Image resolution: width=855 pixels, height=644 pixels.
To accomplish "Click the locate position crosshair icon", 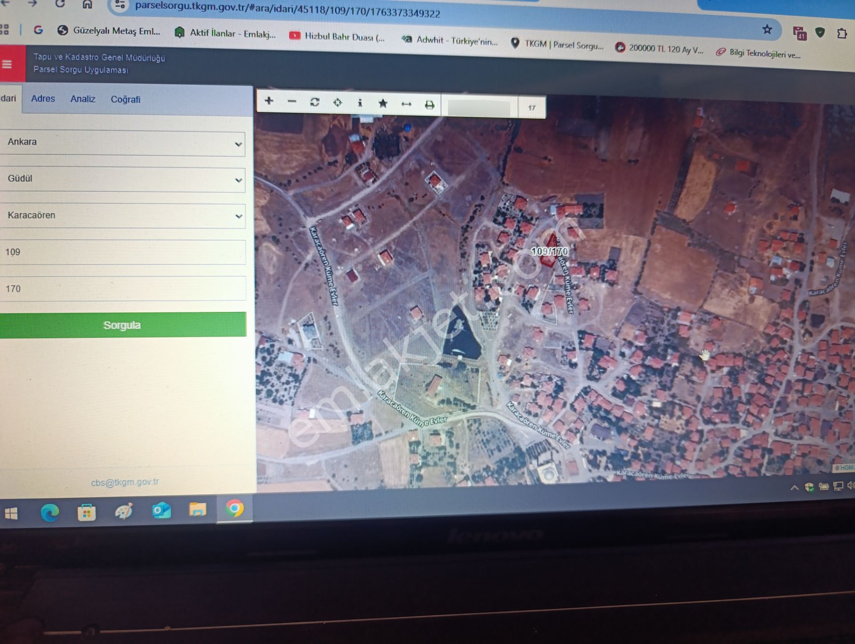I will tap(338, 103).
